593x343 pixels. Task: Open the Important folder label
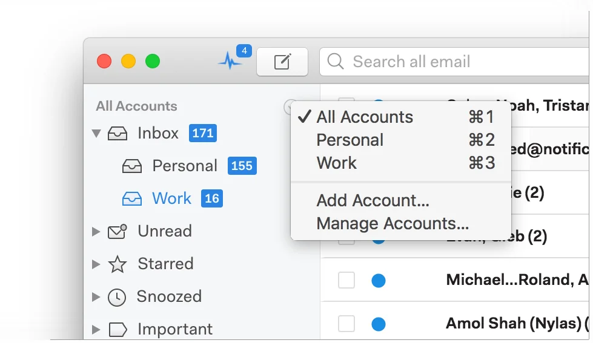(175, 330)
